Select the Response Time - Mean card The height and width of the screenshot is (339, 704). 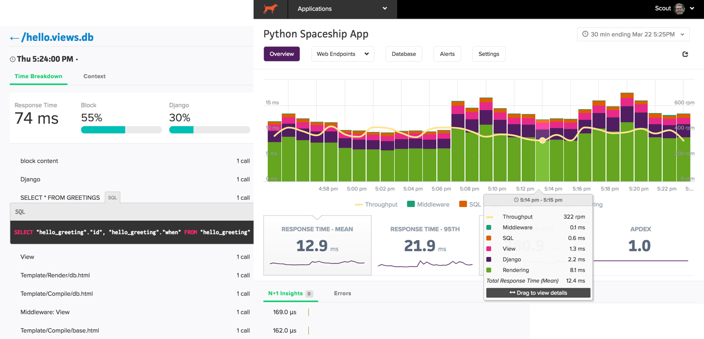click(x=318, y=245)
